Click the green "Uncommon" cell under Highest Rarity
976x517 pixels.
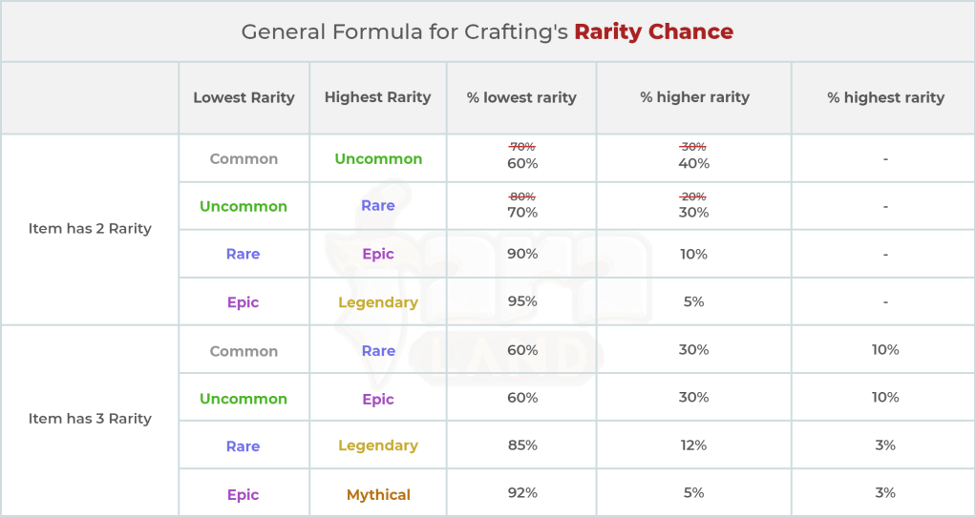378,158
